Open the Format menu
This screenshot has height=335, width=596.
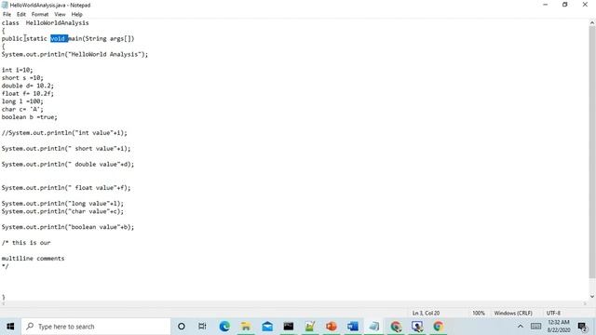tap(40, 15)
